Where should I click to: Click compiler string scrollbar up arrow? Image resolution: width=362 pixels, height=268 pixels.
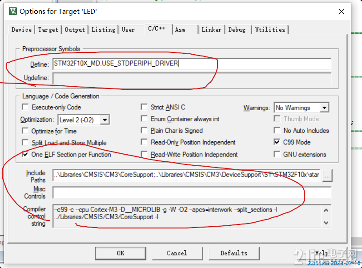tap(326, 210)
